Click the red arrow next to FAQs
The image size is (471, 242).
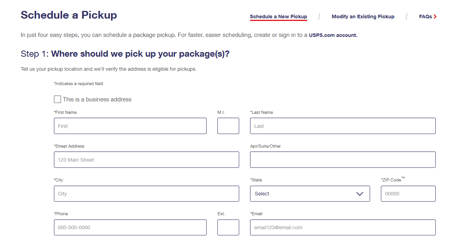click(x=435, y=17)
